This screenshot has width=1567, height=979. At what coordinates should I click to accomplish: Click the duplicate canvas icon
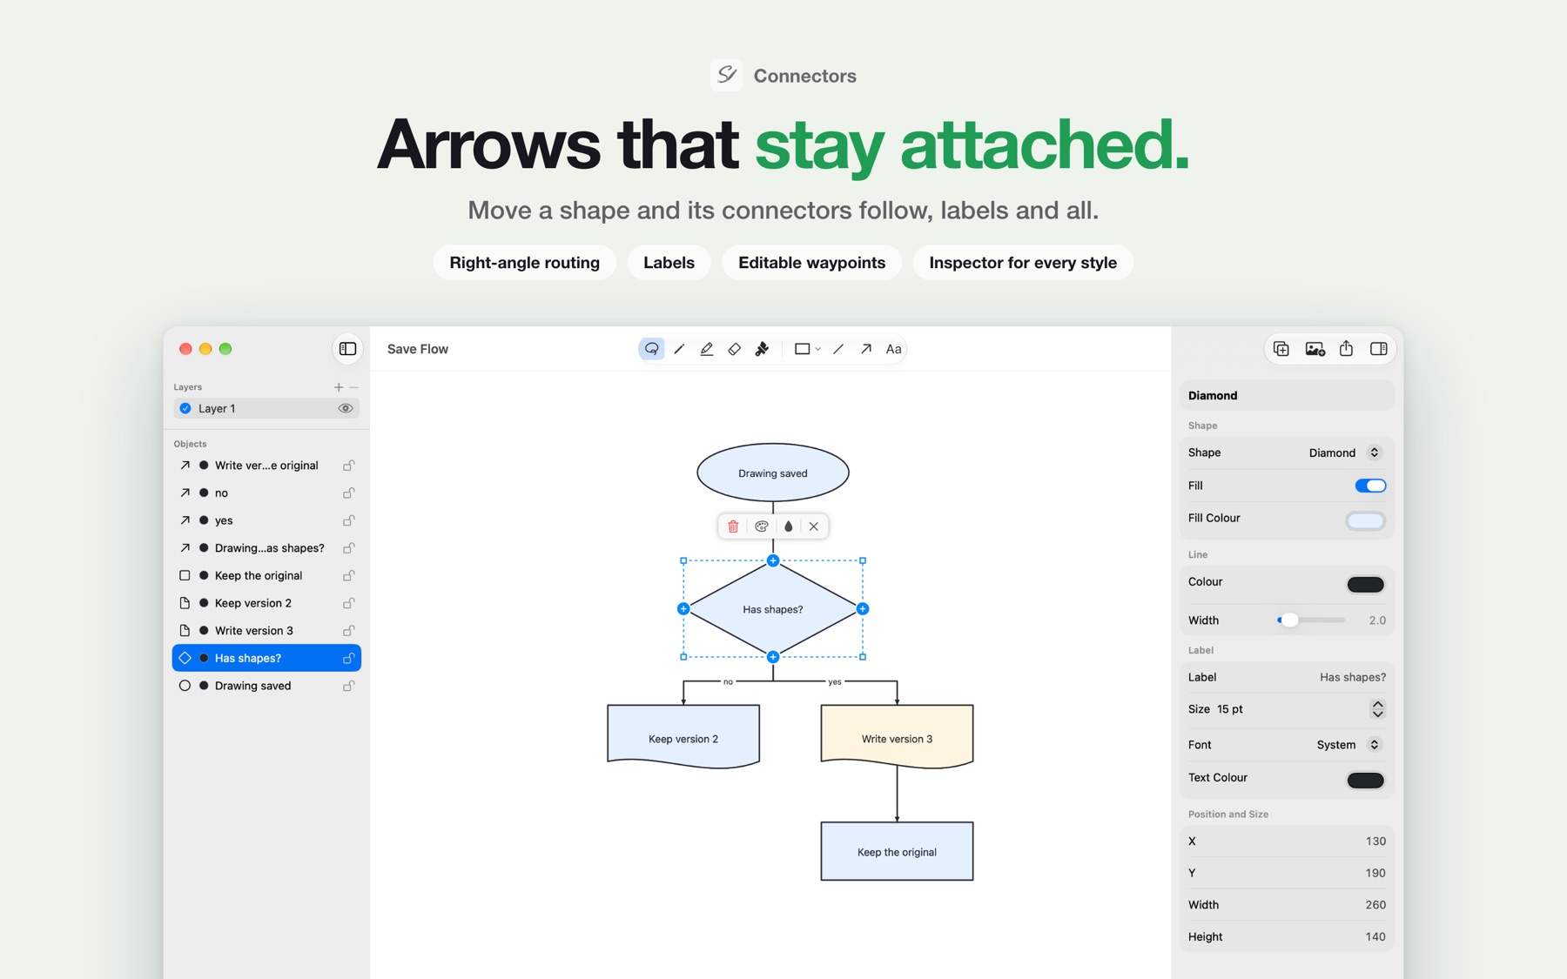pyautogui.click(x=1281, y=349)
